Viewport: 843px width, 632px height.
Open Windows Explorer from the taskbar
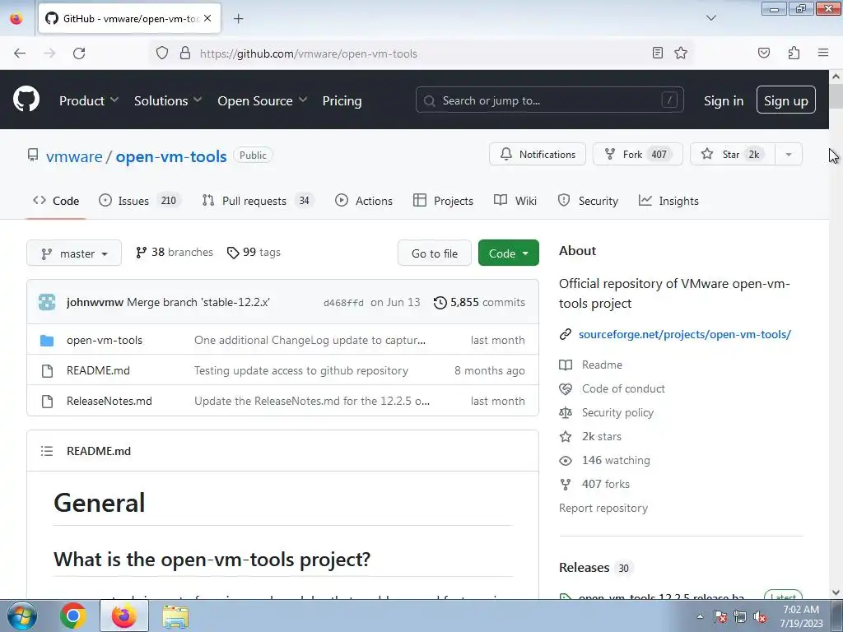coord(175,616)
